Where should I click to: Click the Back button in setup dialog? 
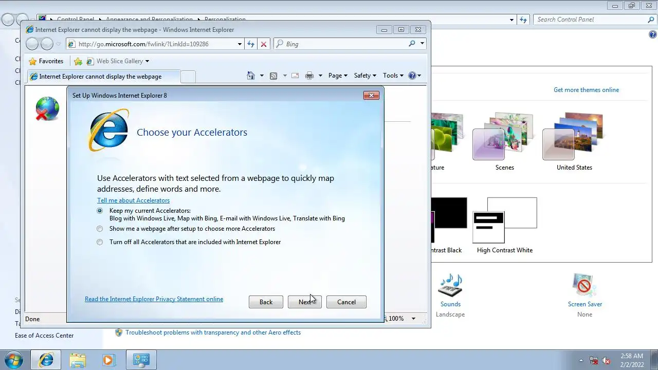(266, 302)
